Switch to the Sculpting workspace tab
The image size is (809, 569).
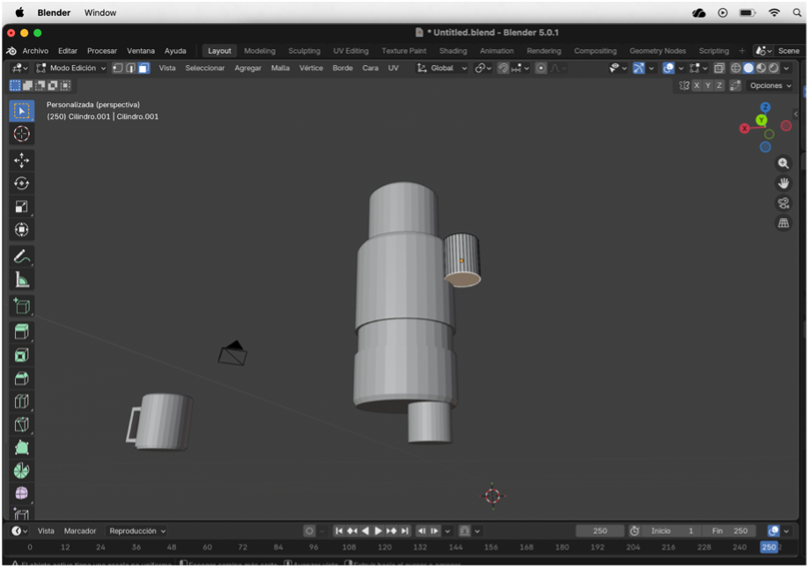point(304,51)
